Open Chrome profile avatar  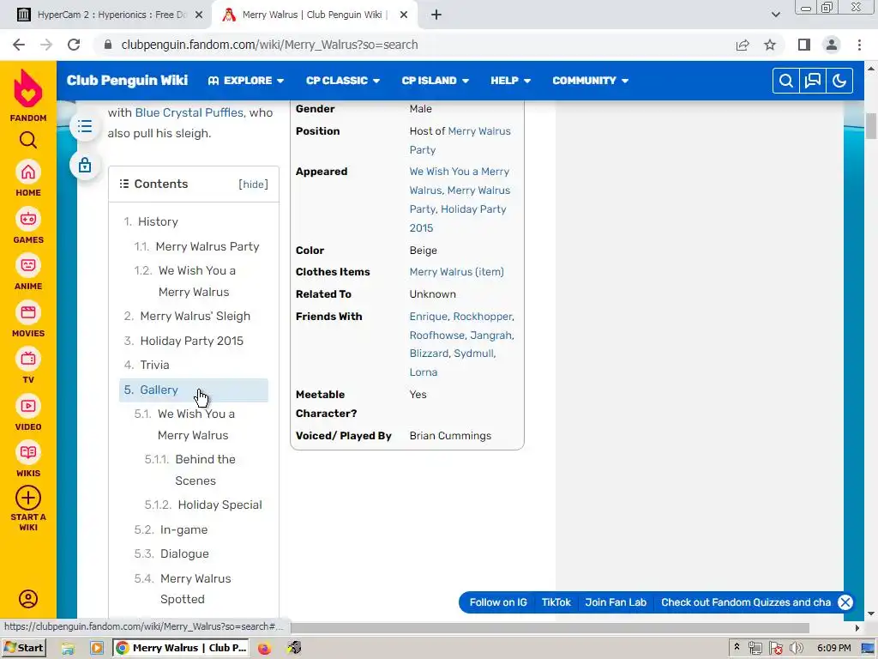pyautogui.click(x=832, y=45)
